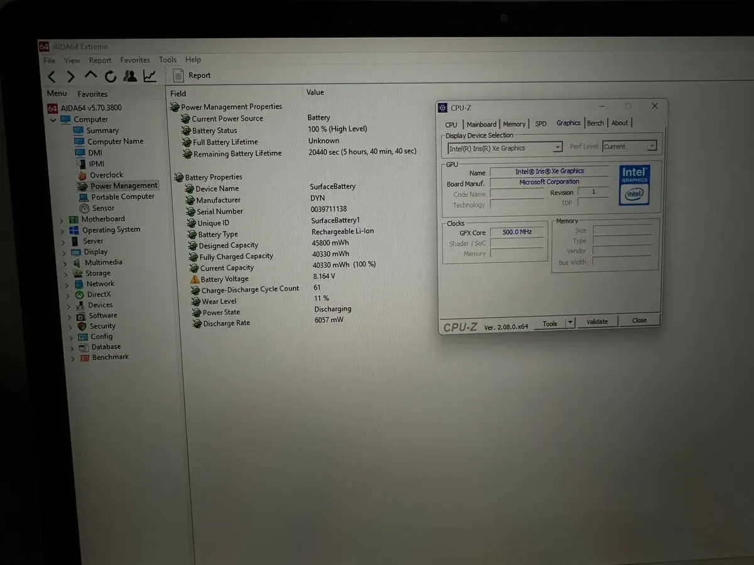Click the Back navigation arrow in toolbar

(x=52, y=77)
